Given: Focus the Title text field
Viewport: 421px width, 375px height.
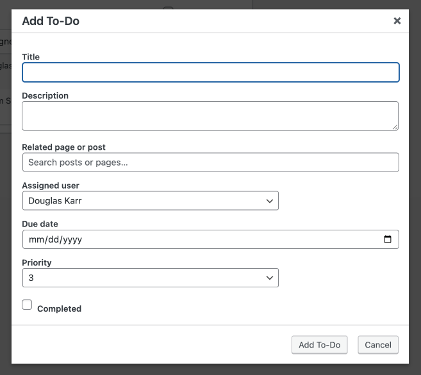Looking at the screenshot, I should tap(210, 72).
